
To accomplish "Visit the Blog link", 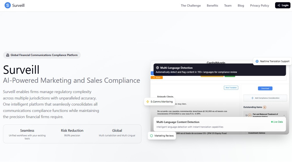I will [x=241, y=6].
